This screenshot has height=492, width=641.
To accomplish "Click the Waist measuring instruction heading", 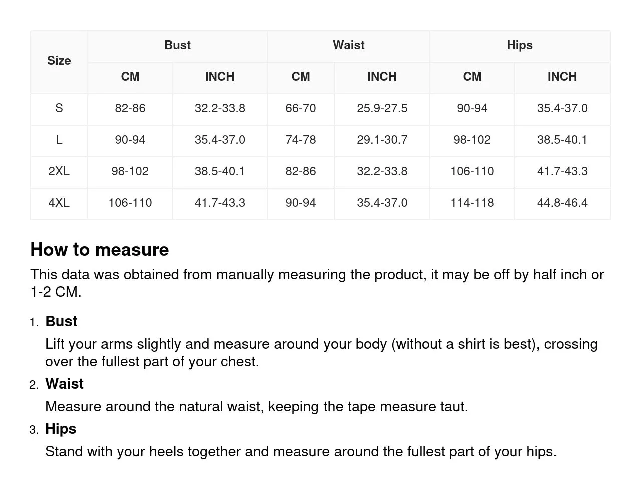I will [64, 384].
